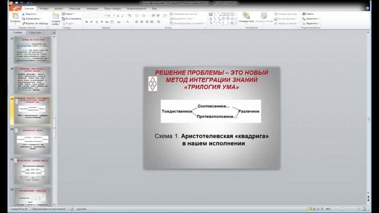Open the Выделить (Select) dropdown
This screenshot has width=379, height=213.
click(x=311, y=24)
